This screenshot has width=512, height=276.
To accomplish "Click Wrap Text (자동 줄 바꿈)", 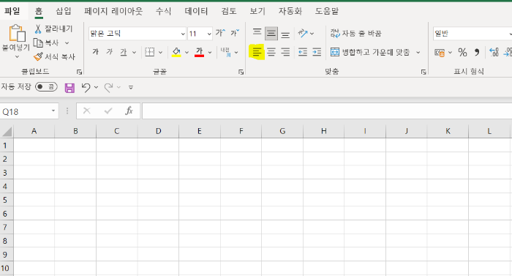I will point(355,34).
